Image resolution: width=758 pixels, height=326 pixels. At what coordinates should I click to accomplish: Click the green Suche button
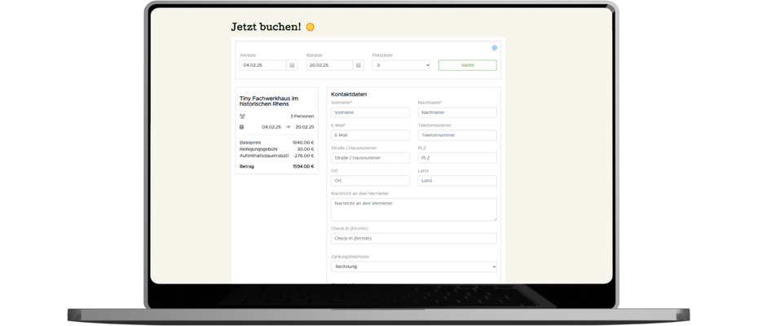468,65
